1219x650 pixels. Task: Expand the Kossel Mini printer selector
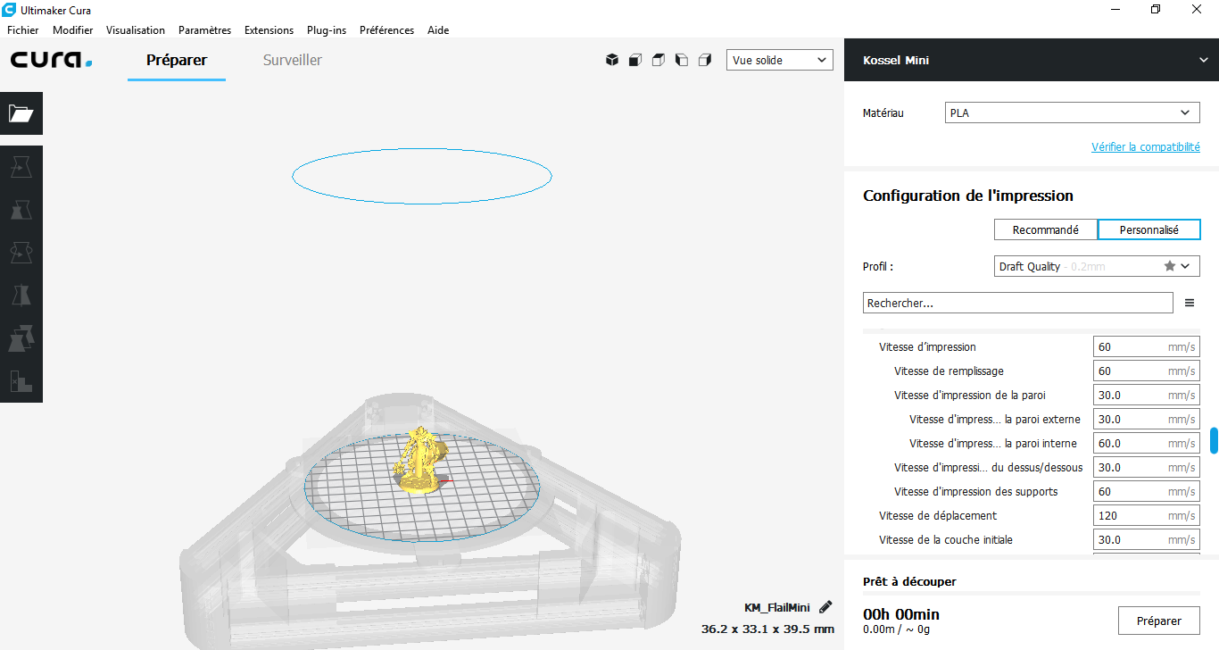click(1032, 61)
